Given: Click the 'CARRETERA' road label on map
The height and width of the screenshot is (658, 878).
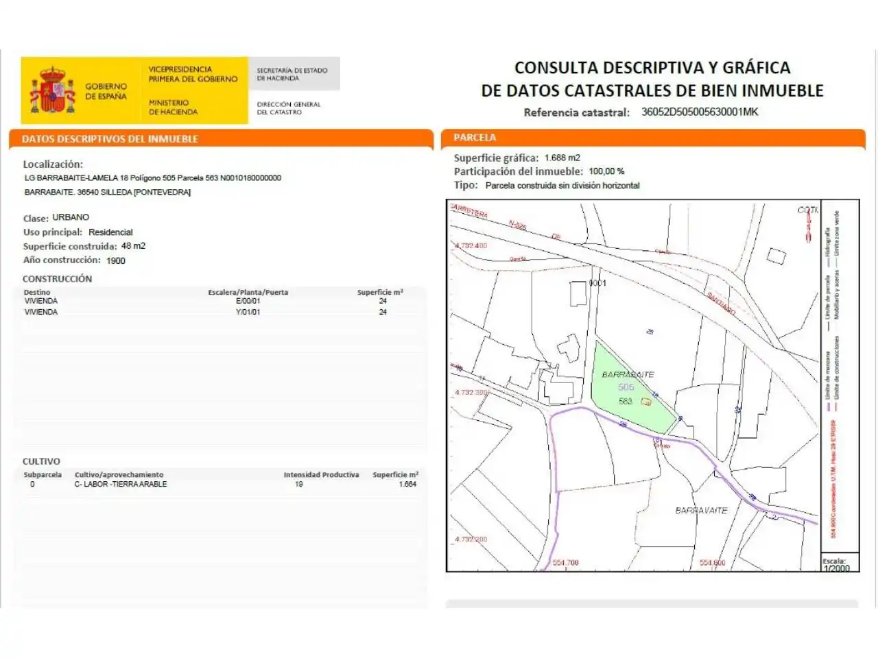Looking at the screenshot, I should (469, 210).
